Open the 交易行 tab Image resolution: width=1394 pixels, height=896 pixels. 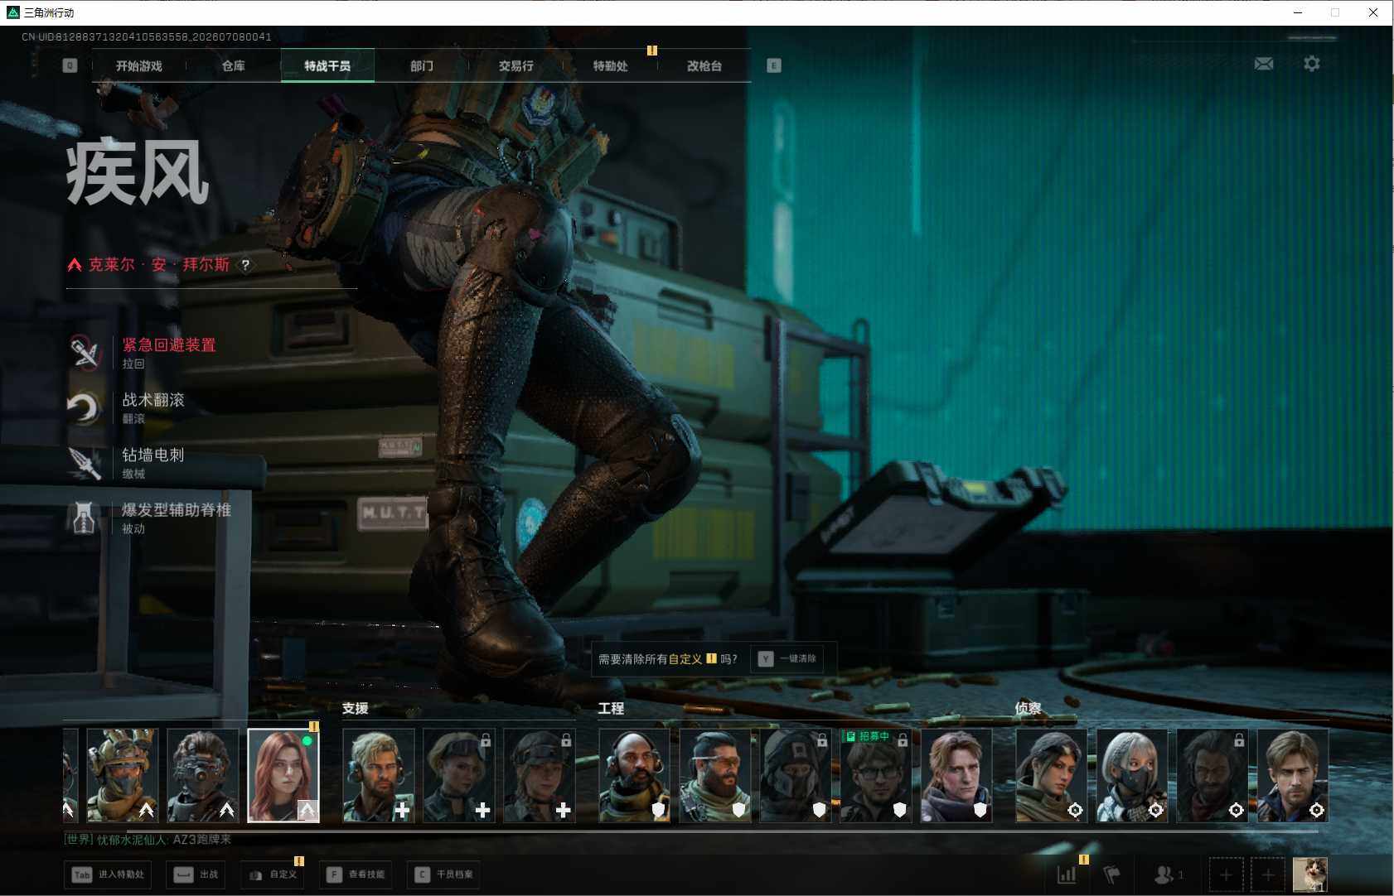coord(516,65)
